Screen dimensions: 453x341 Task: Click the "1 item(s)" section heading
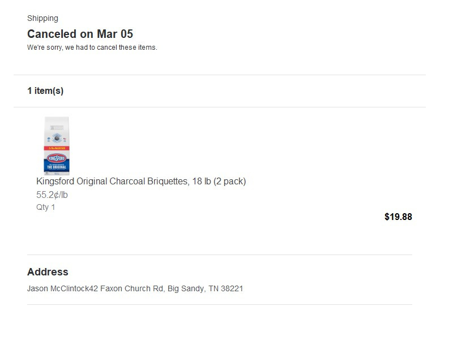[45, 91]
